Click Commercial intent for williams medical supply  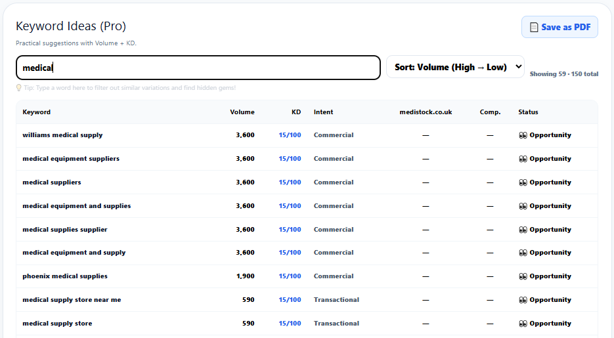[x=334, y=135]
